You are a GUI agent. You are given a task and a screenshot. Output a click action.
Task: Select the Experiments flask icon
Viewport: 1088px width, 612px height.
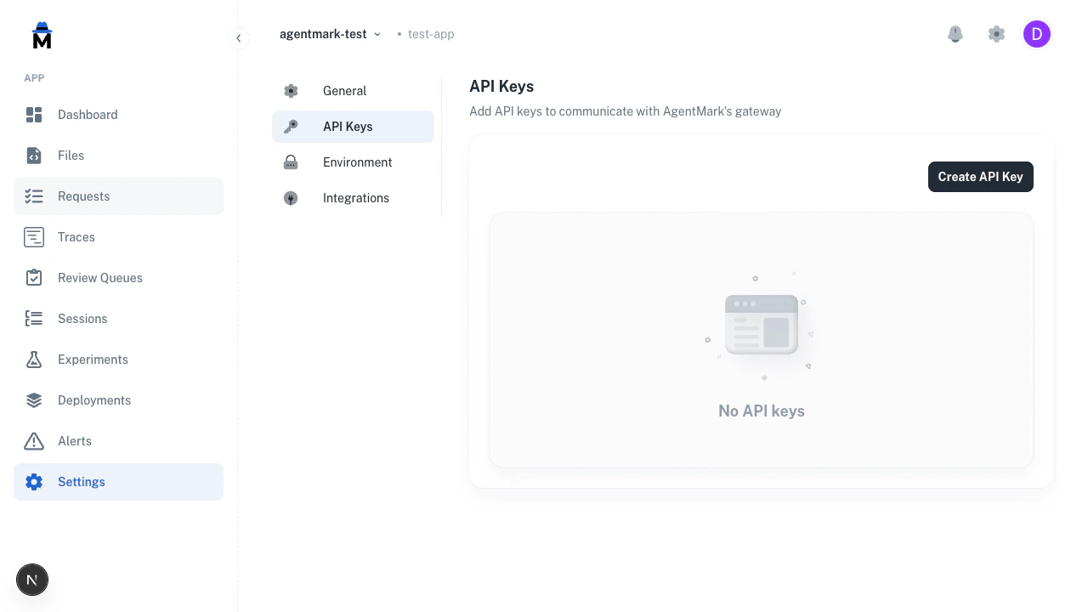pos(34,360)
